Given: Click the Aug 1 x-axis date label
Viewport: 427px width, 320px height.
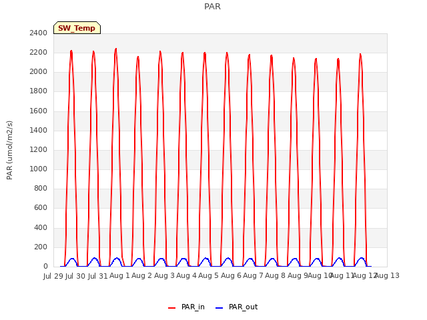Looking at the screenshot, I should [x=119, y=275].
